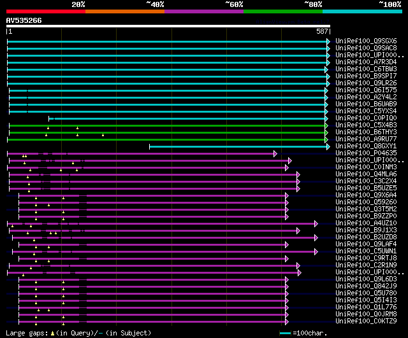
Task: Open hit UniRef100_P04635
Action: pyautogui.click(x=366, y=153)
